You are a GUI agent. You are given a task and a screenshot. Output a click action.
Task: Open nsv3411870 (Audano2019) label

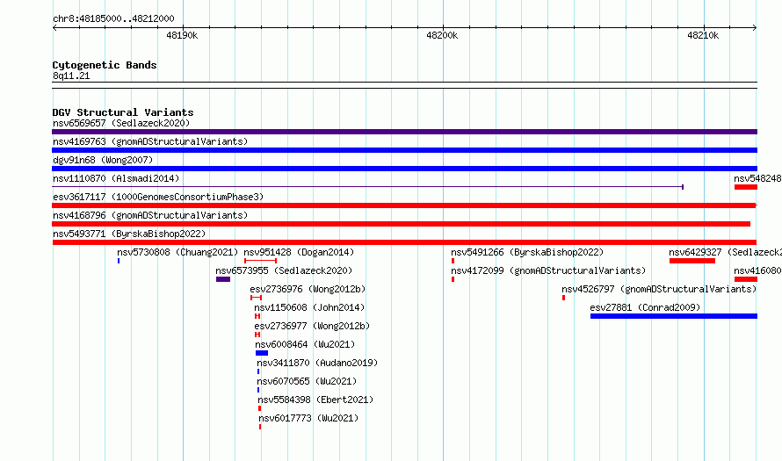[x=317, y=363]
